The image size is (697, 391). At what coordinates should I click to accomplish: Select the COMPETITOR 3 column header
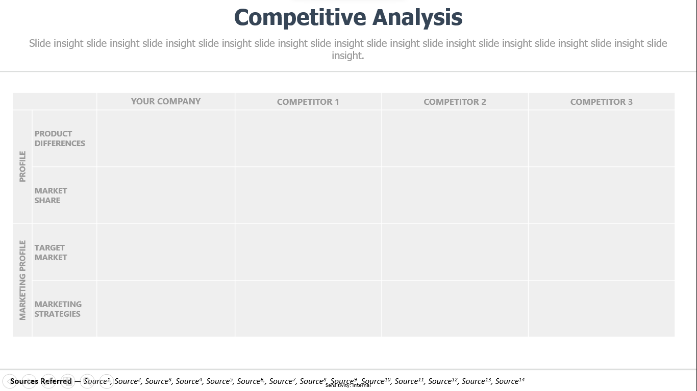coord(601,102)
